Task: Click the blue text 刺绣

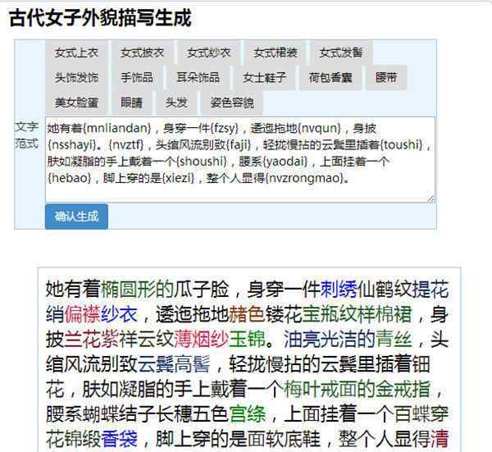Action: 339,289
